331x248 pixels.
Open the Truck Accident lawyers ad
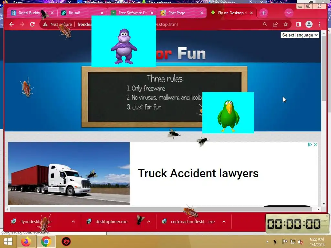point(198,173)
